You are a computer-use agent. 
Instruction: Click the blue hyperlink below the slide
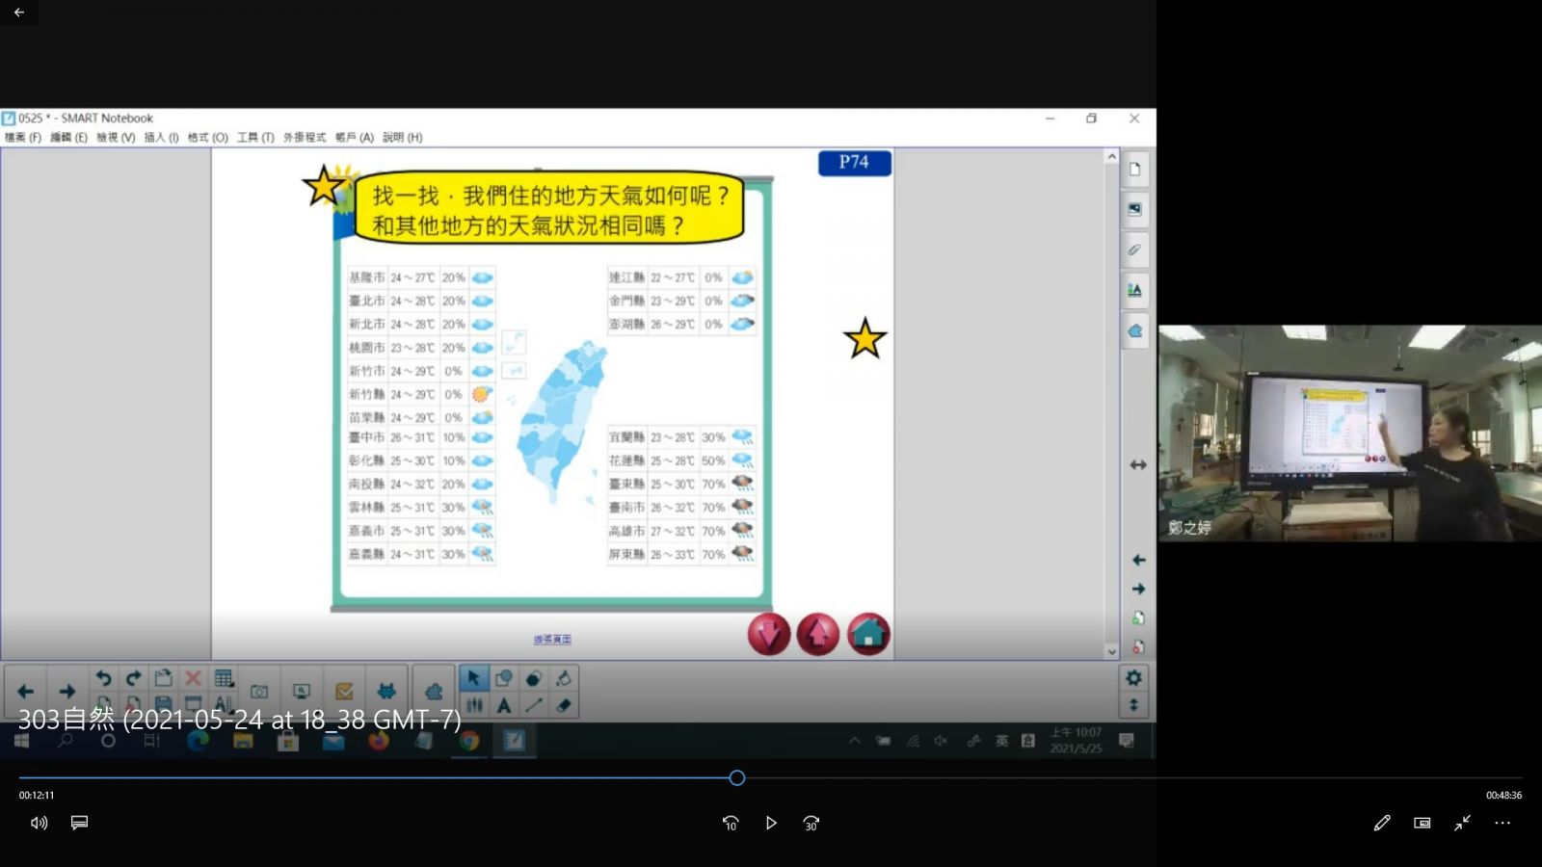point(552,640)
